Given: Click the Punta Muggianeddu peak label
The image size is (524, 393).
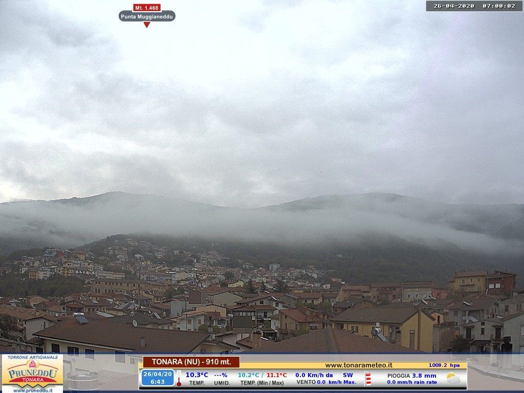Looking at the screenshot, I should (147, 16).
